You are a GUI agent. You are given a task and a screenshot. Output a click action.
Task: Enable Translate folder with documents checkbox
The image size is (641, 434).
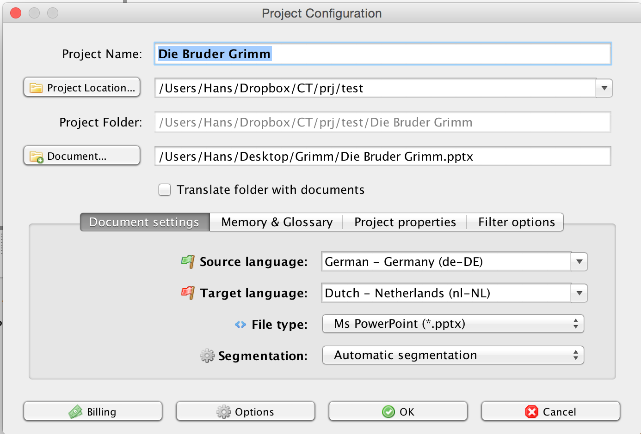point(165,190)
